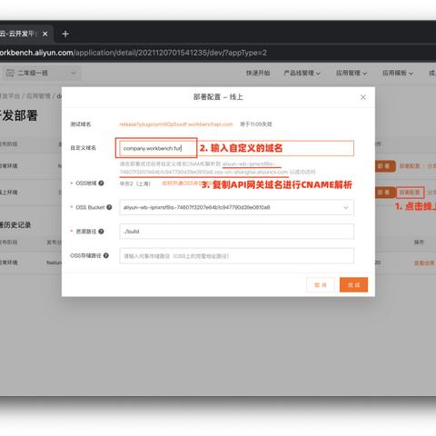The height and width of the screenshot is (436, 436).
Task: Confirm the deployment configuration dialog
Action: (x=353, y=284)
